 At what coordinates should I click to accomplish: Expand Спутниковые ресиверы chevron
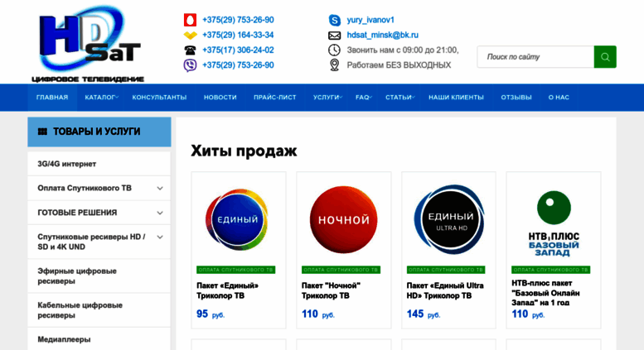(160, 237)
